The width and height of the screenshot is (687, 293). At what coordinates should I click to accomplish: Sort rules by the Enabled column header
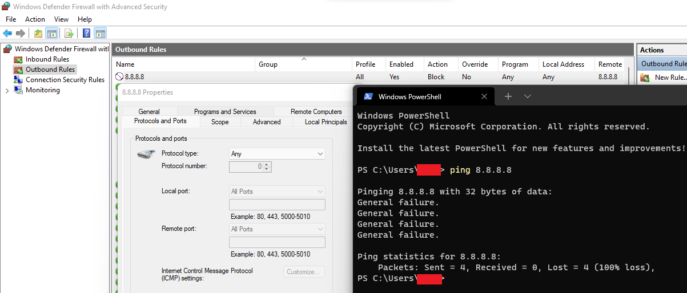point(405,64)
